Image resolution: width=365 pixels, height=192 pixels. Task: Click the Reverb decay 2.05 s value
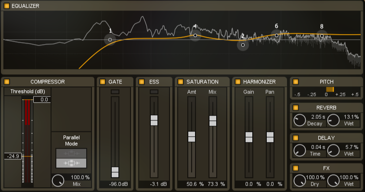pos(318,117)
